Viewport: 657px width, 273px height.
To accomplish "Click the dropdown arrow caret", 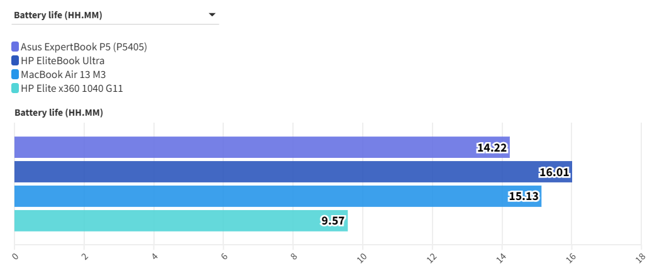I will point(212,14).
